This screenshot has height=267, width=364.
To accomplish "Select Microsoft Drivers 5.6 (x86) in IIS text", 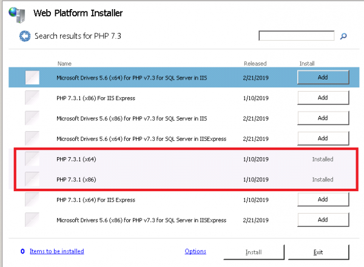I will (x=132, y=118).
